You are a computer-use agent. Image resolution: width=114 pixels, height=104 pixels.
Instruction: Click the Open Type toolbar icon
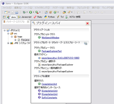tap(64, 12)
